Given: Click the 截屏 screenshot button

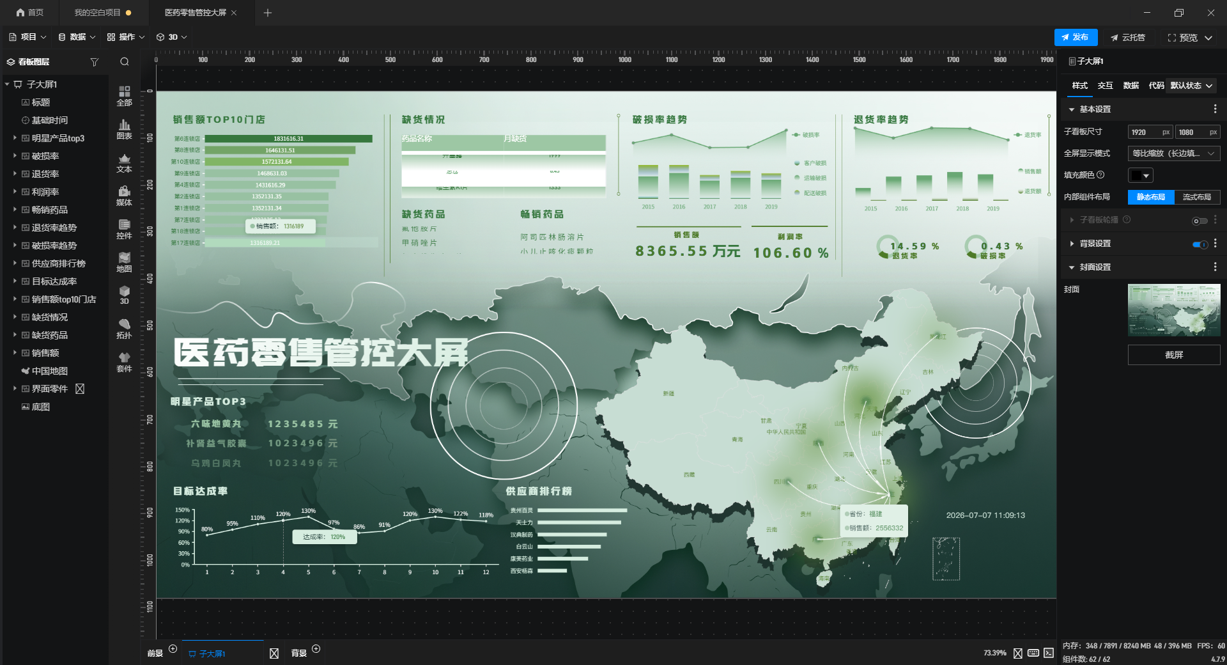Looking at the screenshot, I should [1174, 355].
